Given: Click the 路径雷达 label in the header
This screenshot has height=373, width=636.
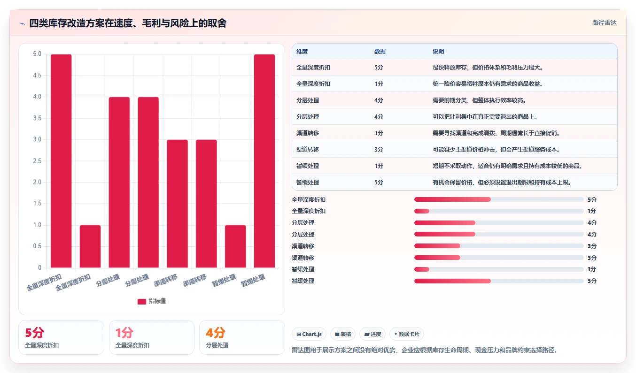Looking at the screenshot, I should 604,23.
